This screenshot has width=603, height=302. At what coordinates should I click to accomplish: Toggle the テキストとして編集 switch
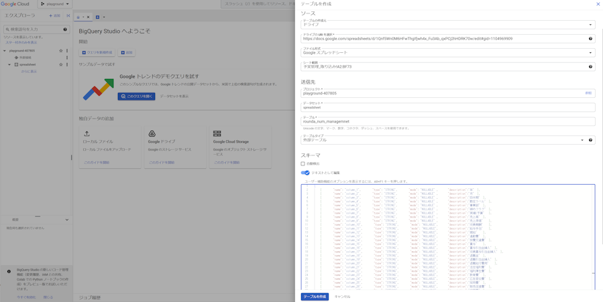click(305, 173)
